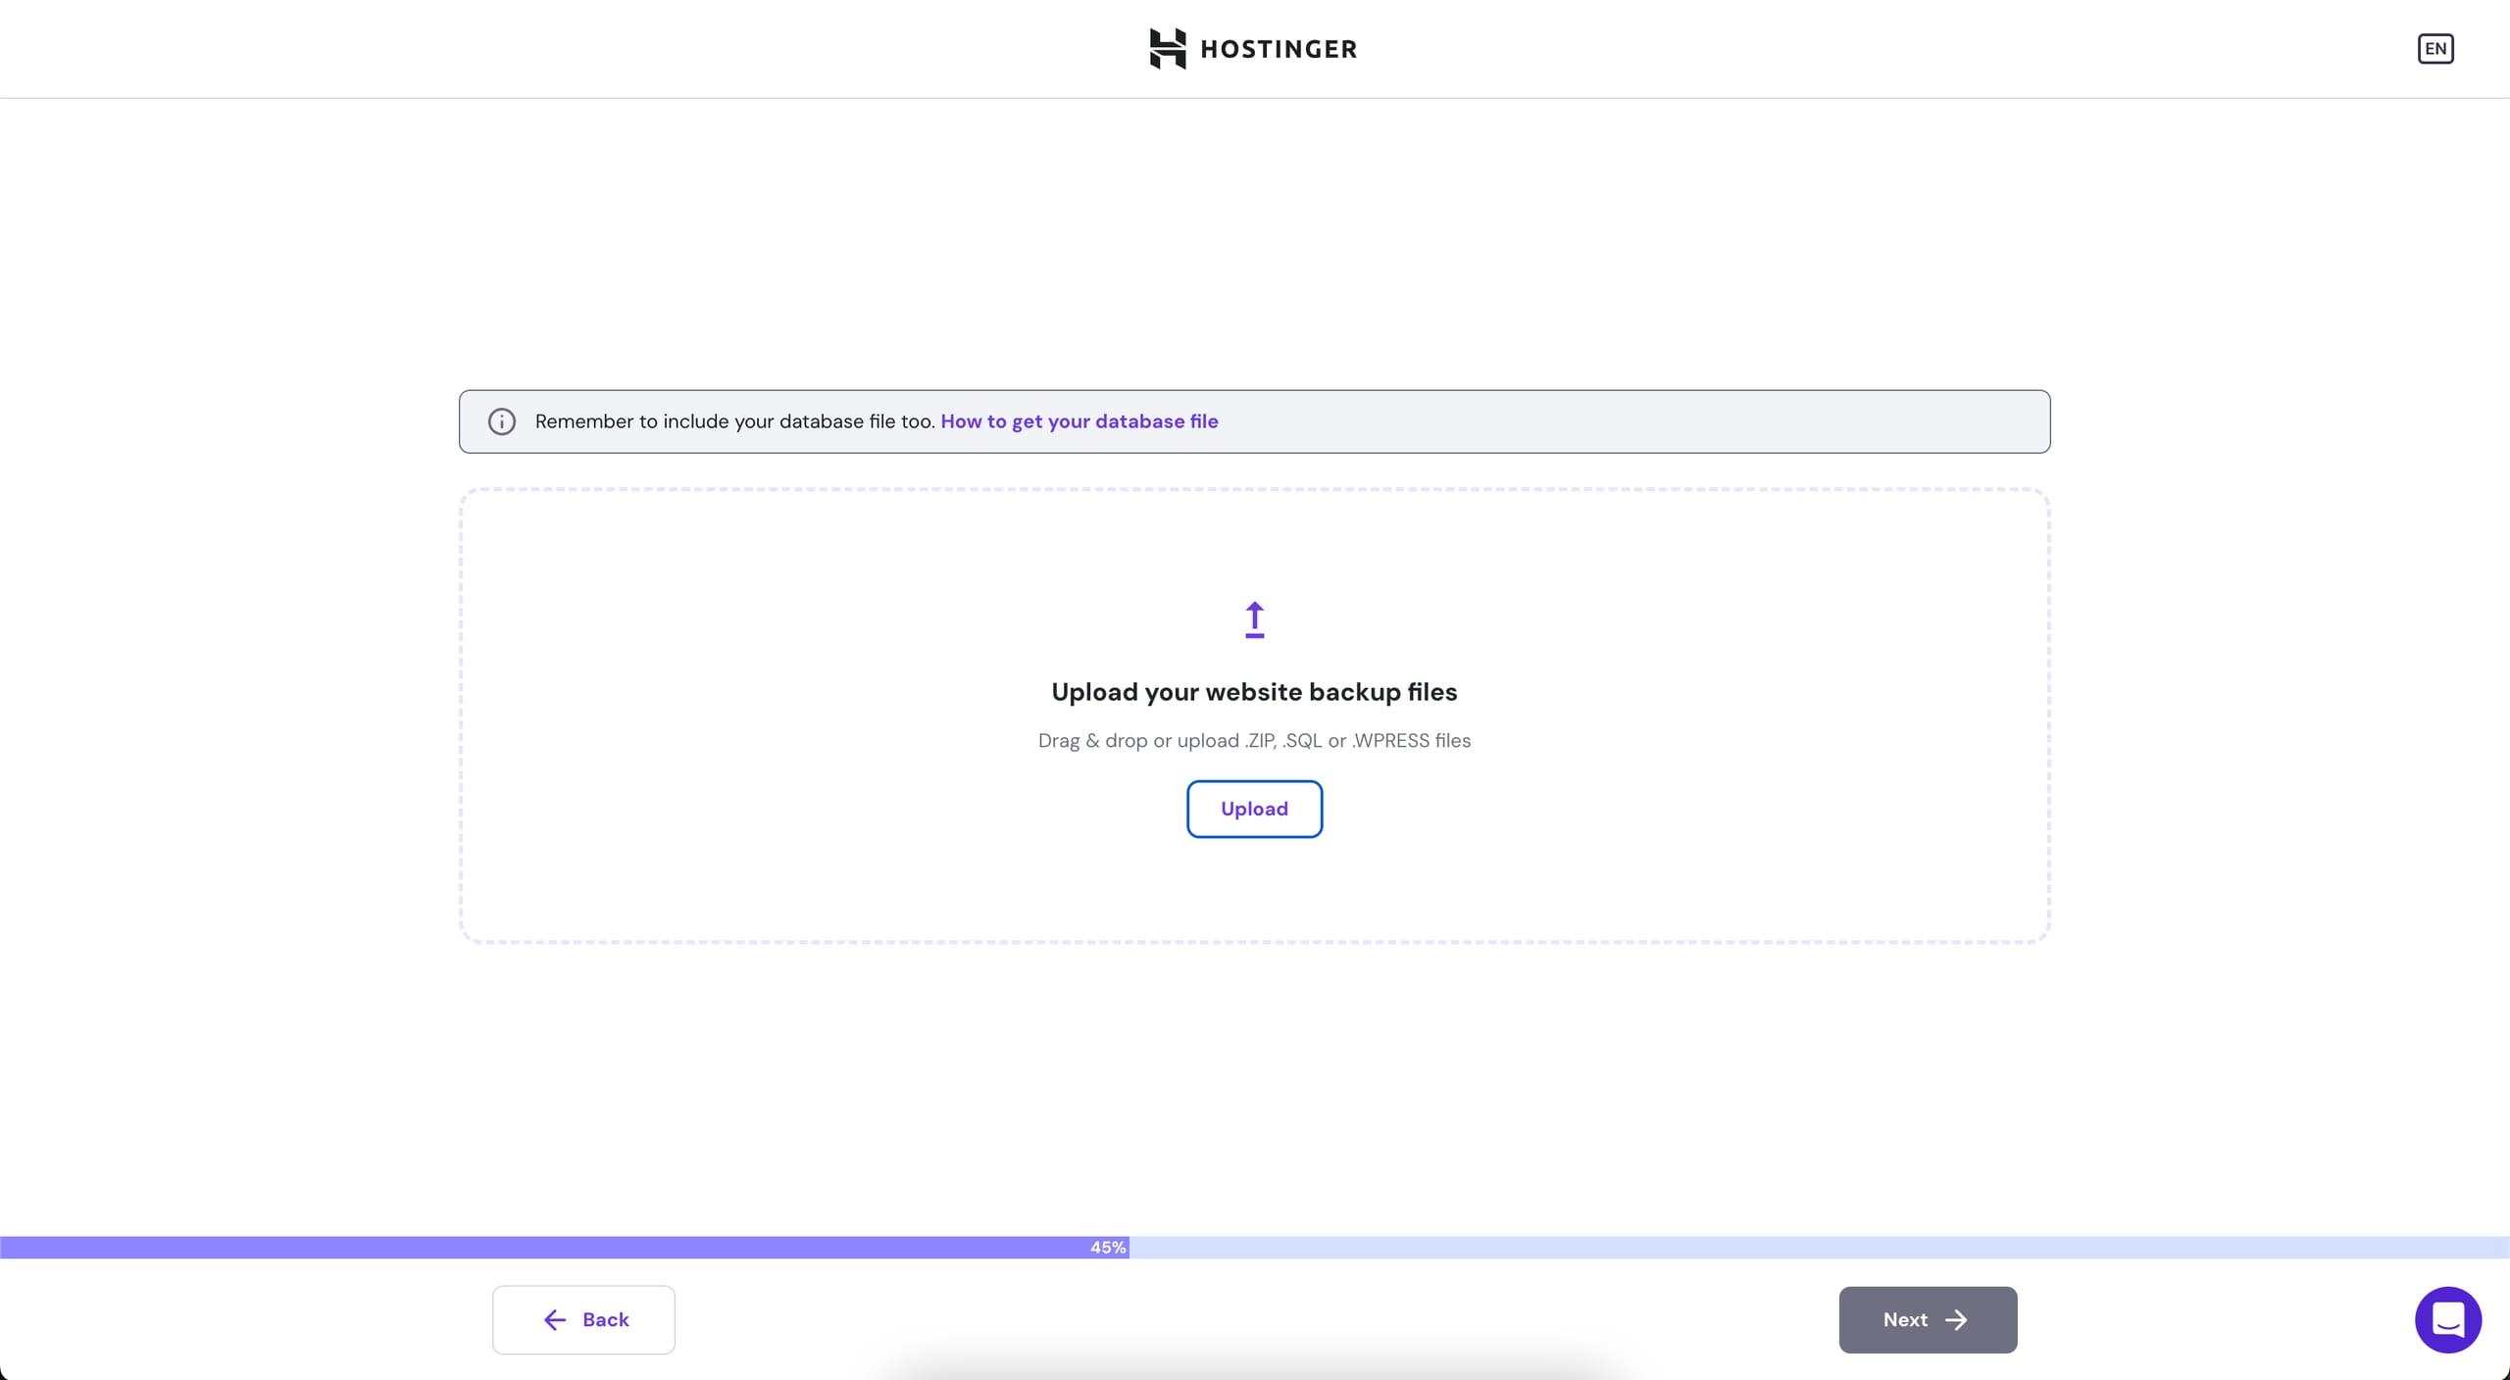Open the EN language selector
The image size is (2510, 1380).
point(2435,49)
